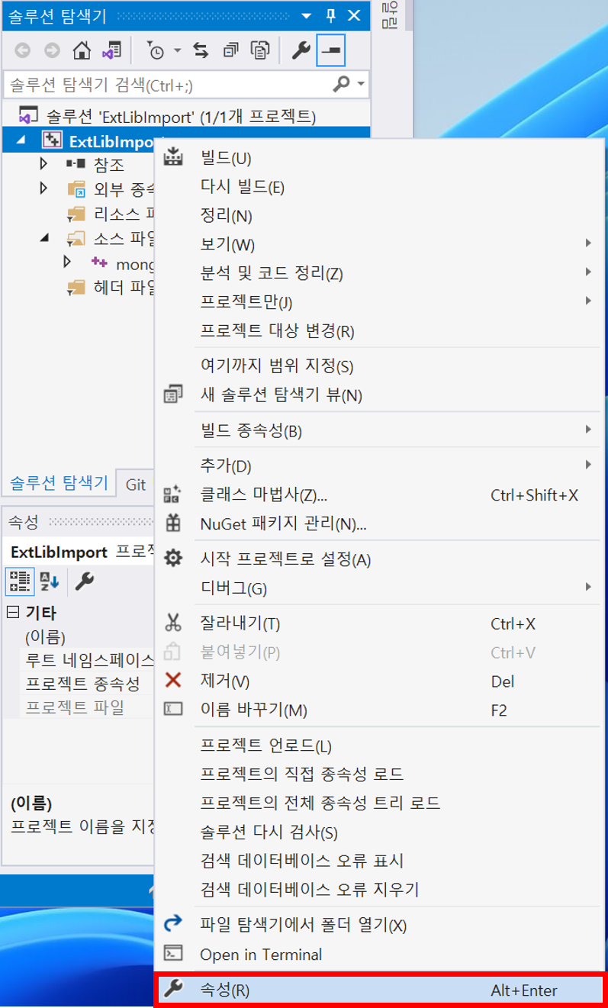Click the Sync with Active Document arrows icon
The height and width of the screenshot is (1008, 608).
click(201, 50)
